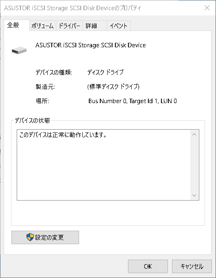Click inside the device status text box
Screen dimensions: 216x278
point(104,165)
